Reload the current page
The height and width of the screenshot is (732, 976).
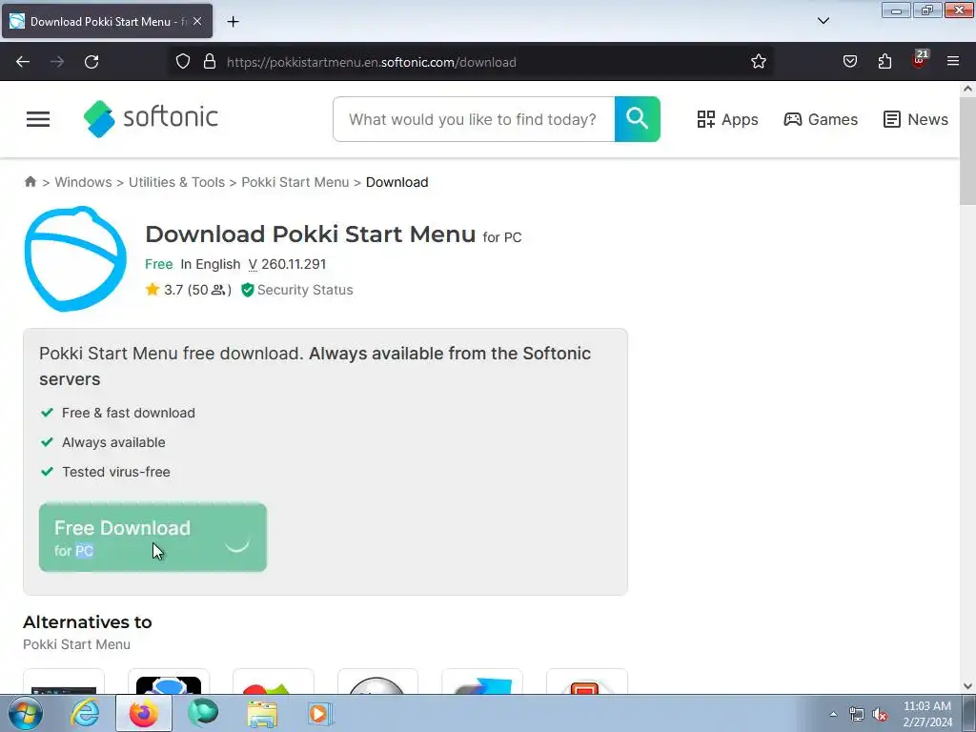(91, 62)
